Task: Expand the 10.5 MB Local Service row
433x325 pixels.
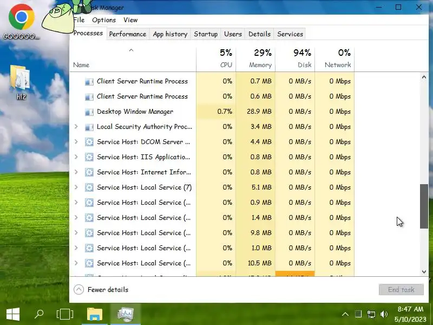Action: [76, 263]
